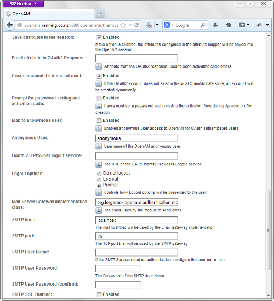Click the SMTP port field
The image size is (274, 301).
(136, 236)
